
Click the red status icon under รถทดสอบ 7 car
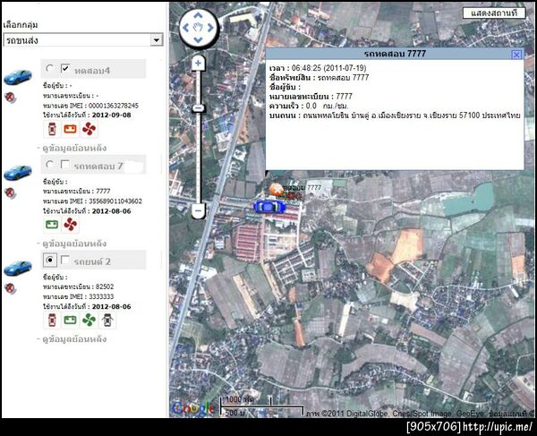tap(10, 192)
